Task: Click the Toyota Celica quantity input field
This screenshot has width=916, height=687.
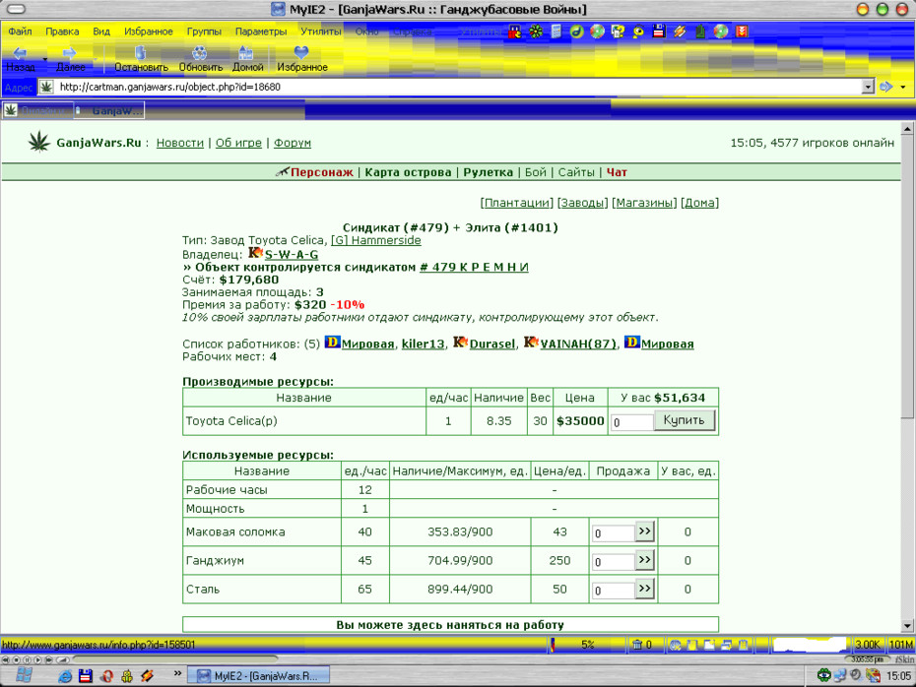Action: tap(631, 422)
